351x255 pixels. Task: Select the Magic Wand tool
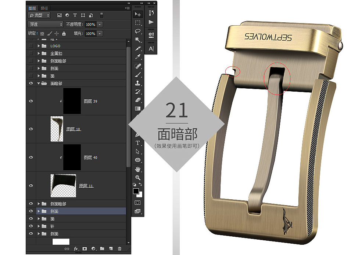[x=138, y=40]
